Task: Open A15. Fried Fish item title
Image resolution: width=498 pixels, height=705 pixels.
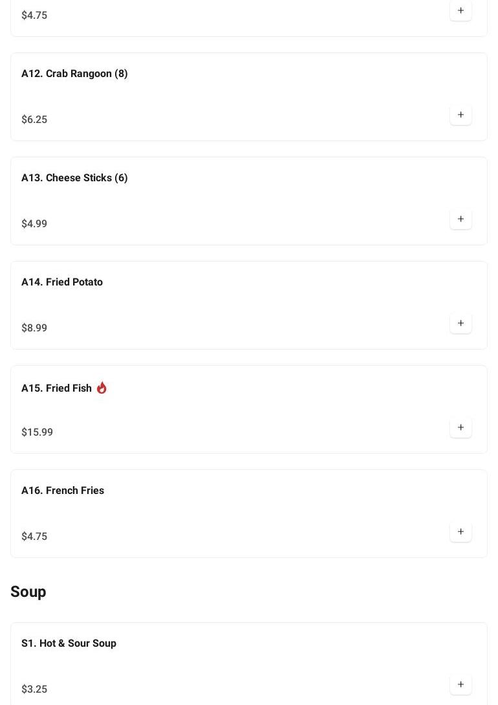Action: pos(56,388)
